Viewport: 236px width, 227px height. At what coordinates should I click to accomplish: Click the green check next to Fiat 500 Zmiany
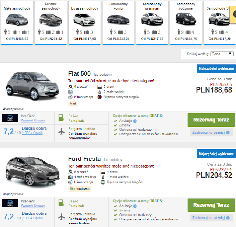(115, 125)
